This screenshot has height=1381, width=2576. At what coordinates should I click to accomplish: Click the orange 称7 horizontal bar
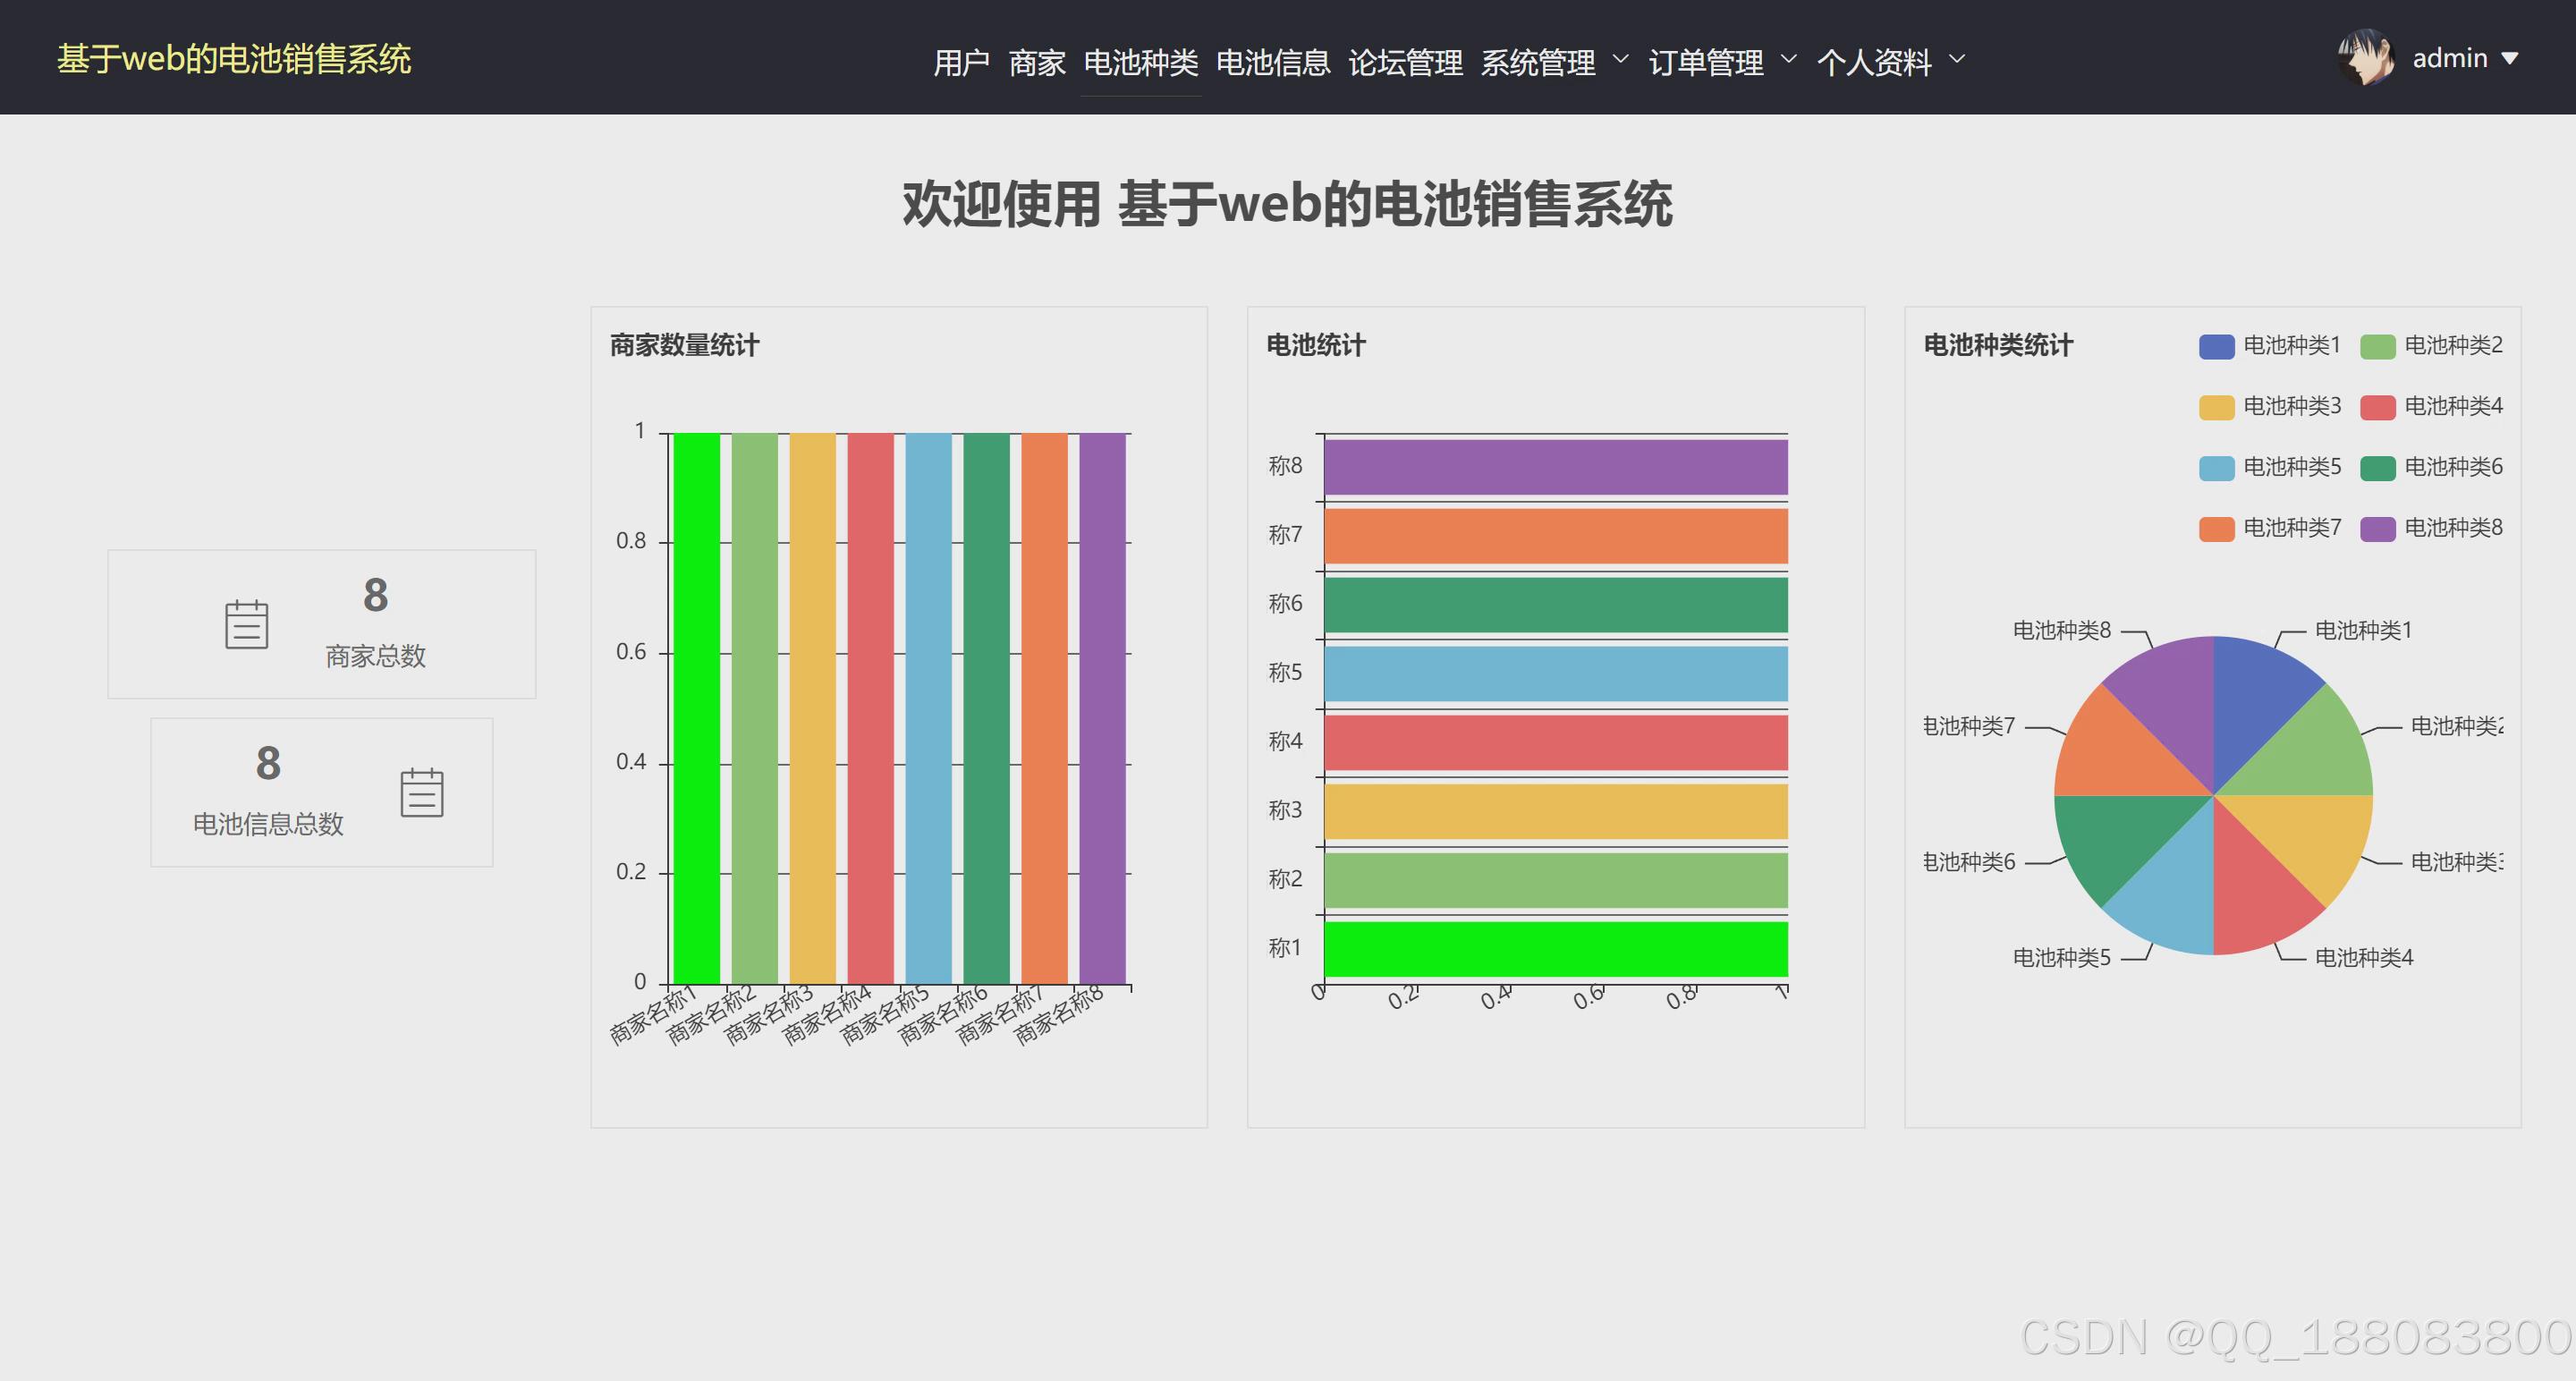click(x=1555, y=536)
